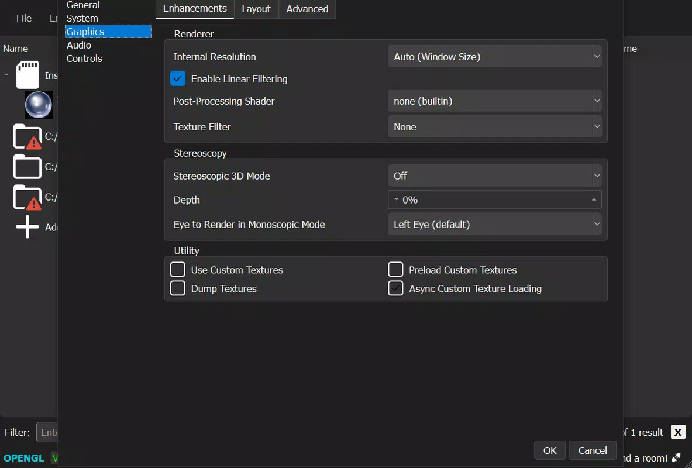692x468 pixels.
Task: Disable the Enable Linear Filtering checkbox
Action: pos(177,78)
